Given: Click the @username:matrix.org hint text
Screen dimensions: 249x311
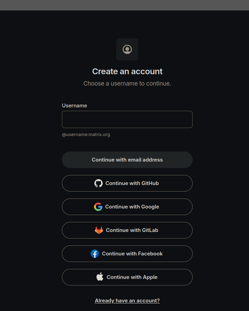Looking at the screenshot, I should pyautogui.click(x=86, y=135).
